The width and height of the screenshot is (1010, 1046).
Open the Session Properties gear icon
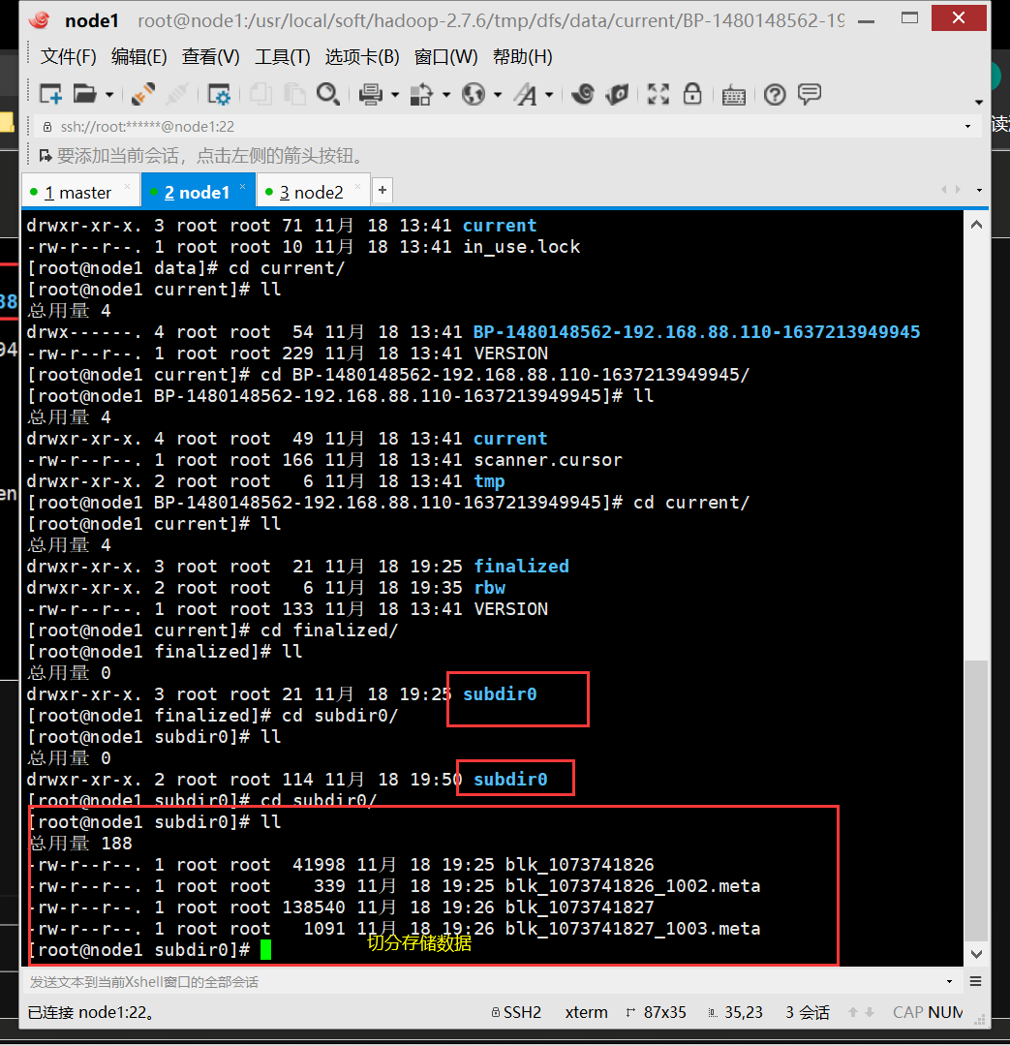coord(218,94)
